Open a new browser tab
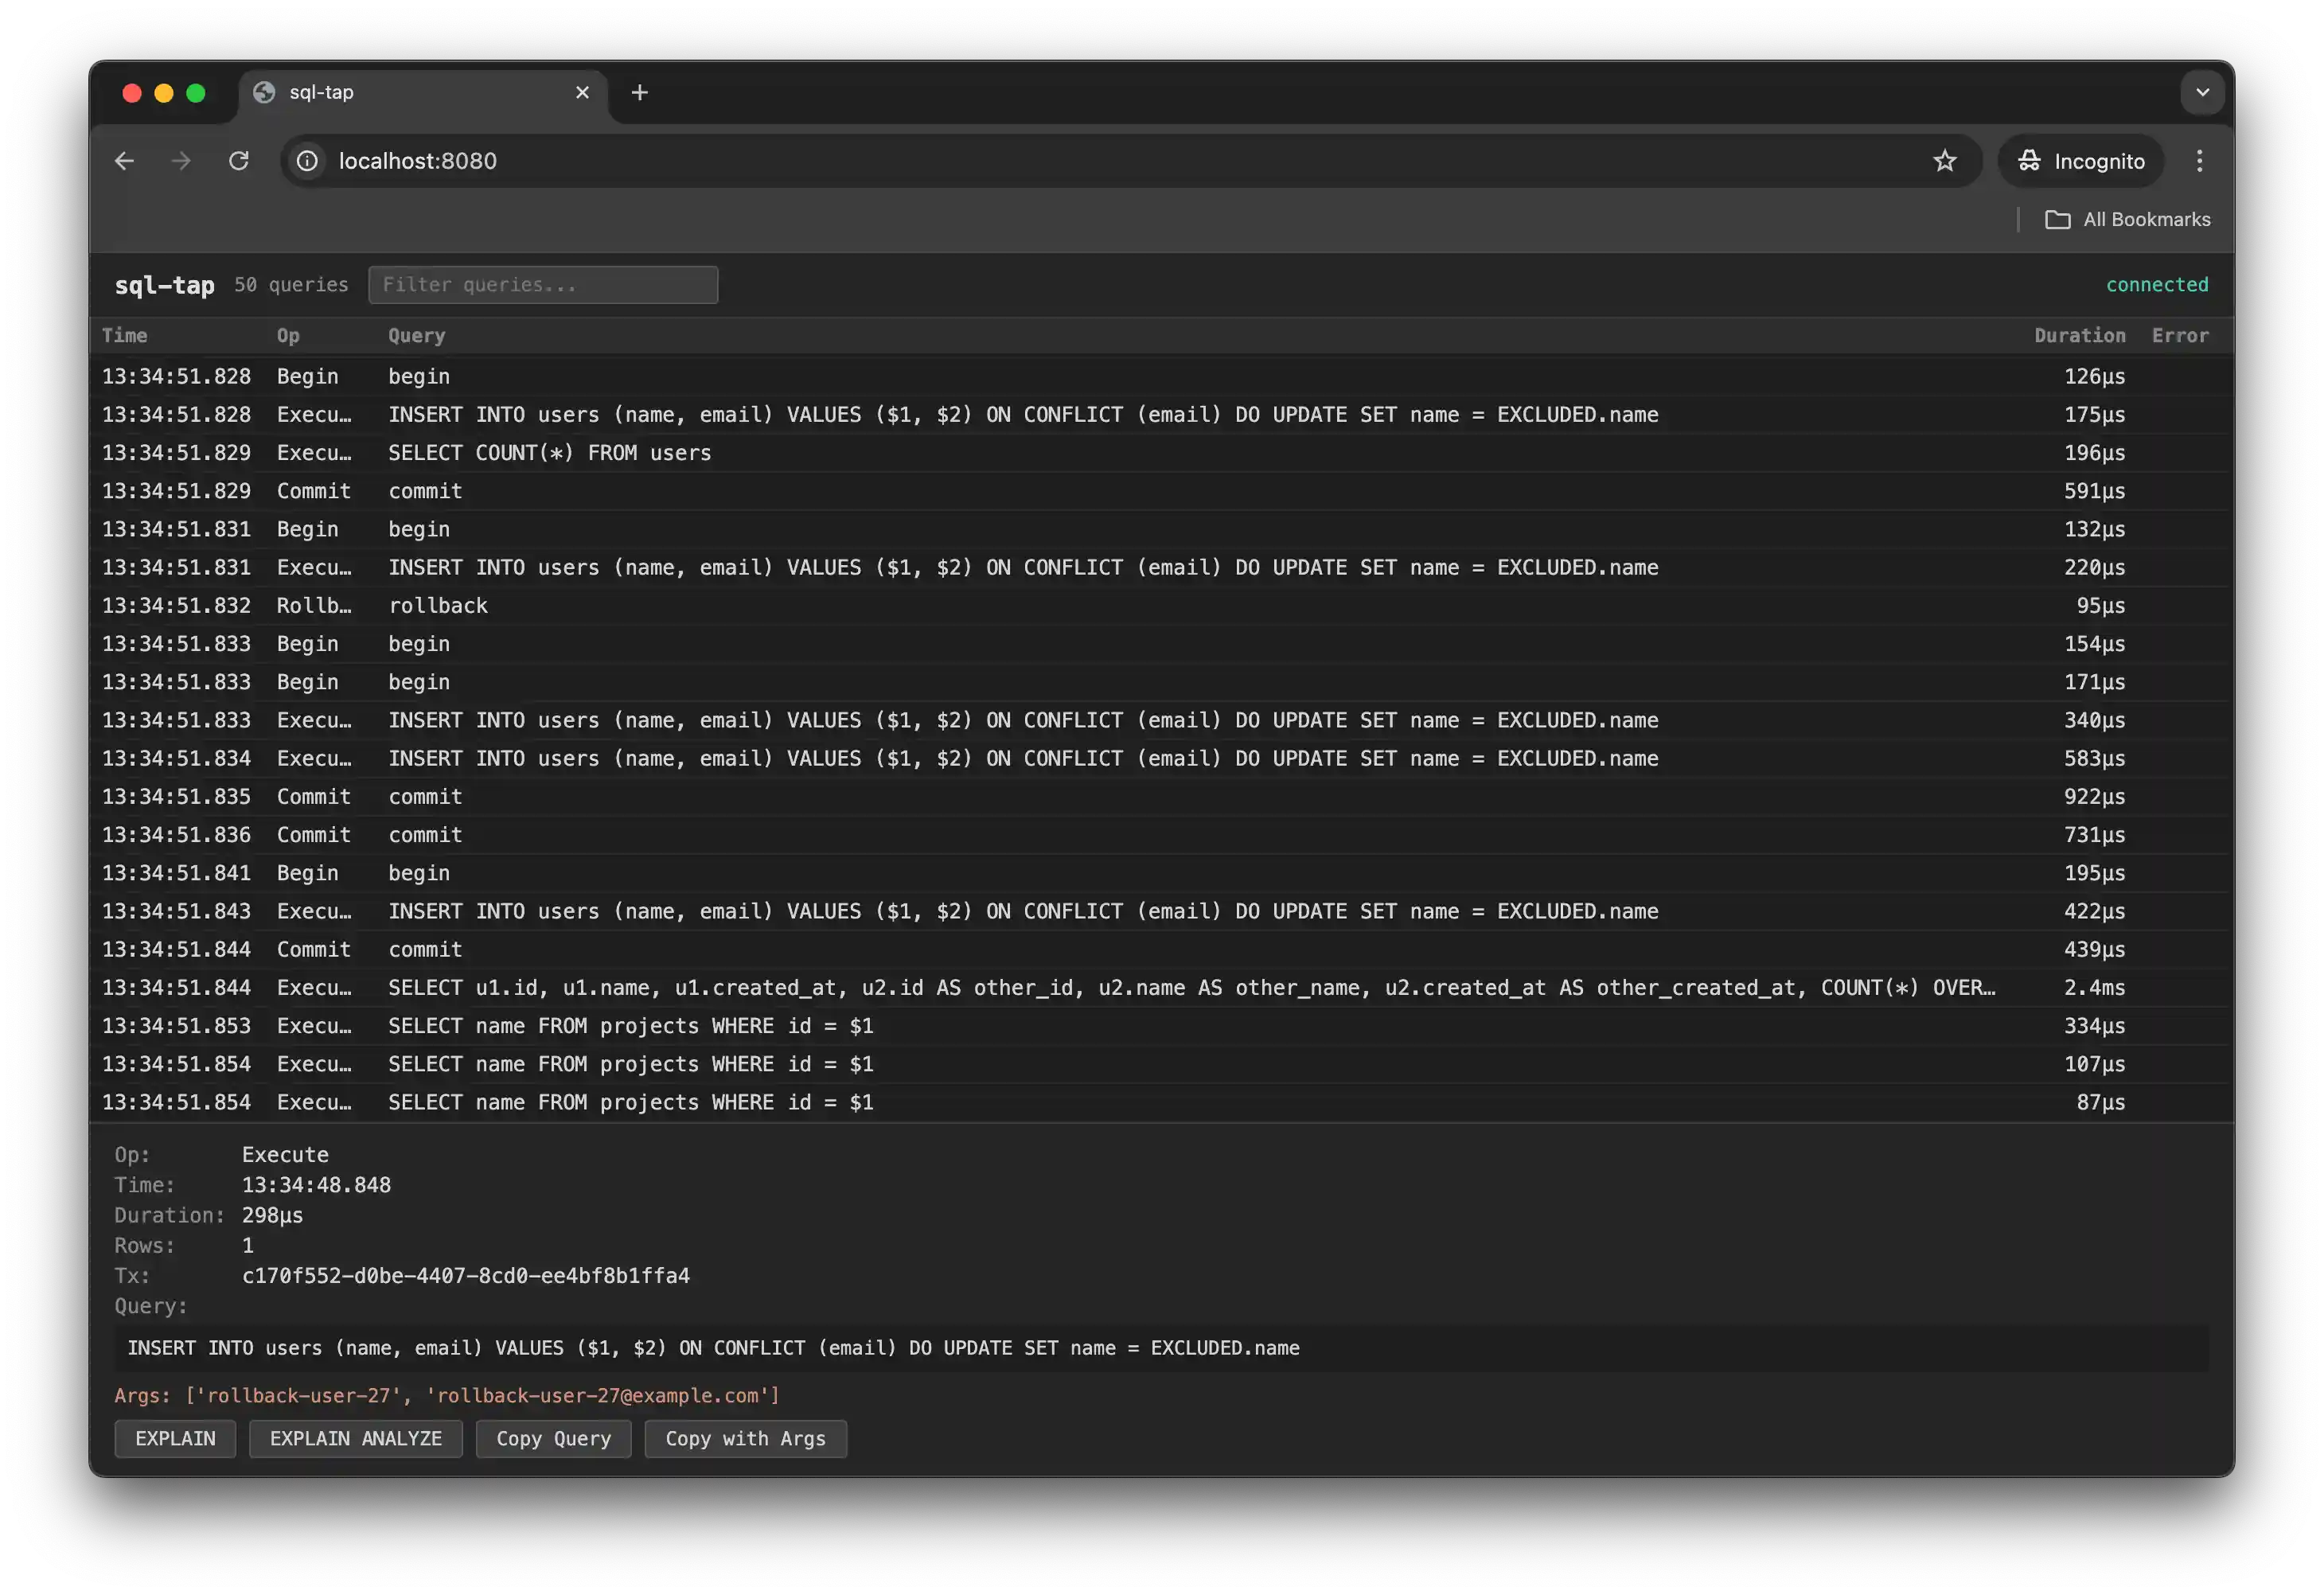The height and width of the screenshot is (1595, 2324). (640, 93)
